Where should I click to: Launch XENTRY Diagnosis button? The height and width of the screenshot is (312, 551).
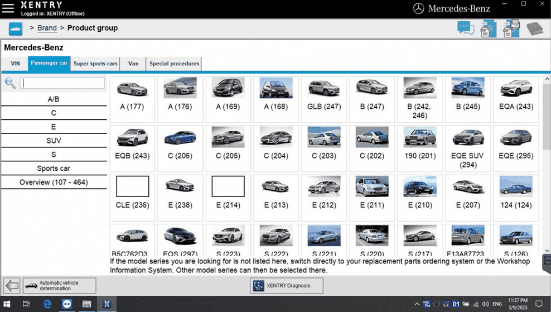coord(287,285)
